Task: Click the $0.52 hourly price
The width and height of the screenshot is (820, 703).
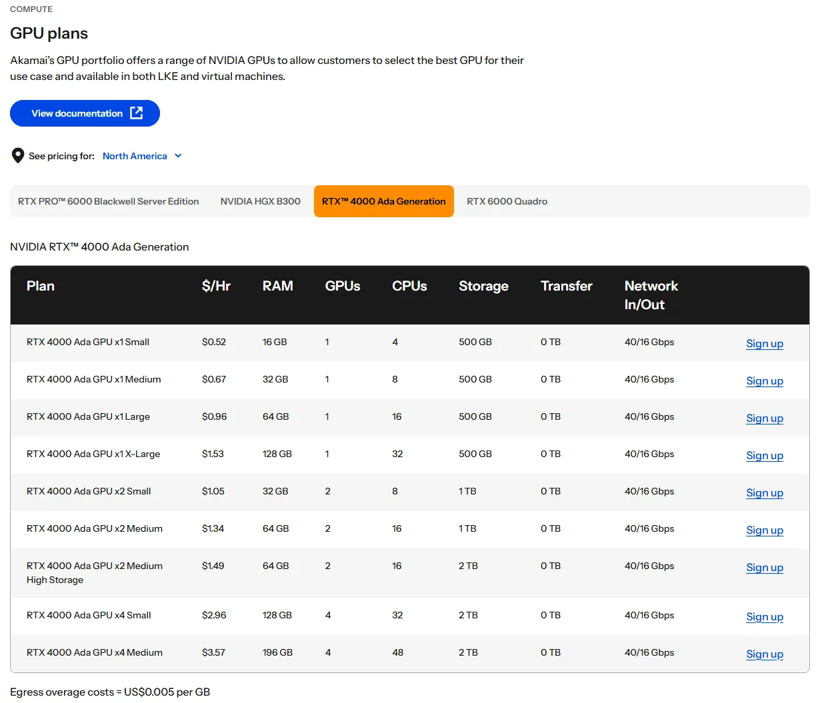Action: 214,342
